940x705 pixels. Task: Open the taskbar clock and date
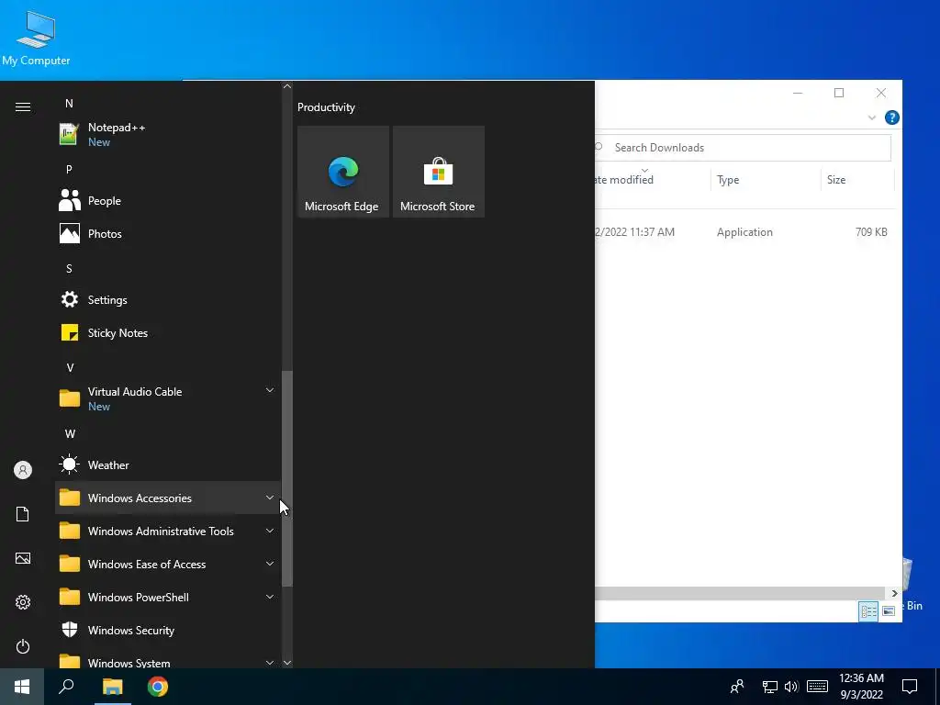click(x=861, y=687)
